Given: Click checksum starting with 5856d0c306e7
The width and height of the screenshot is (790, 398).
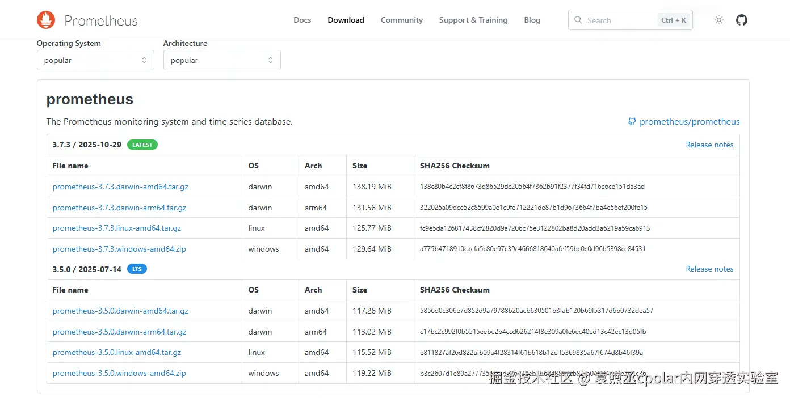Looking at the screenshot, I should 536,311.
